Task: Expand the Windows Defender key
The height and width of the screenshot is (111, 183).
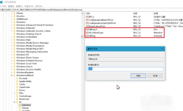Action: (x=12, y=28)
